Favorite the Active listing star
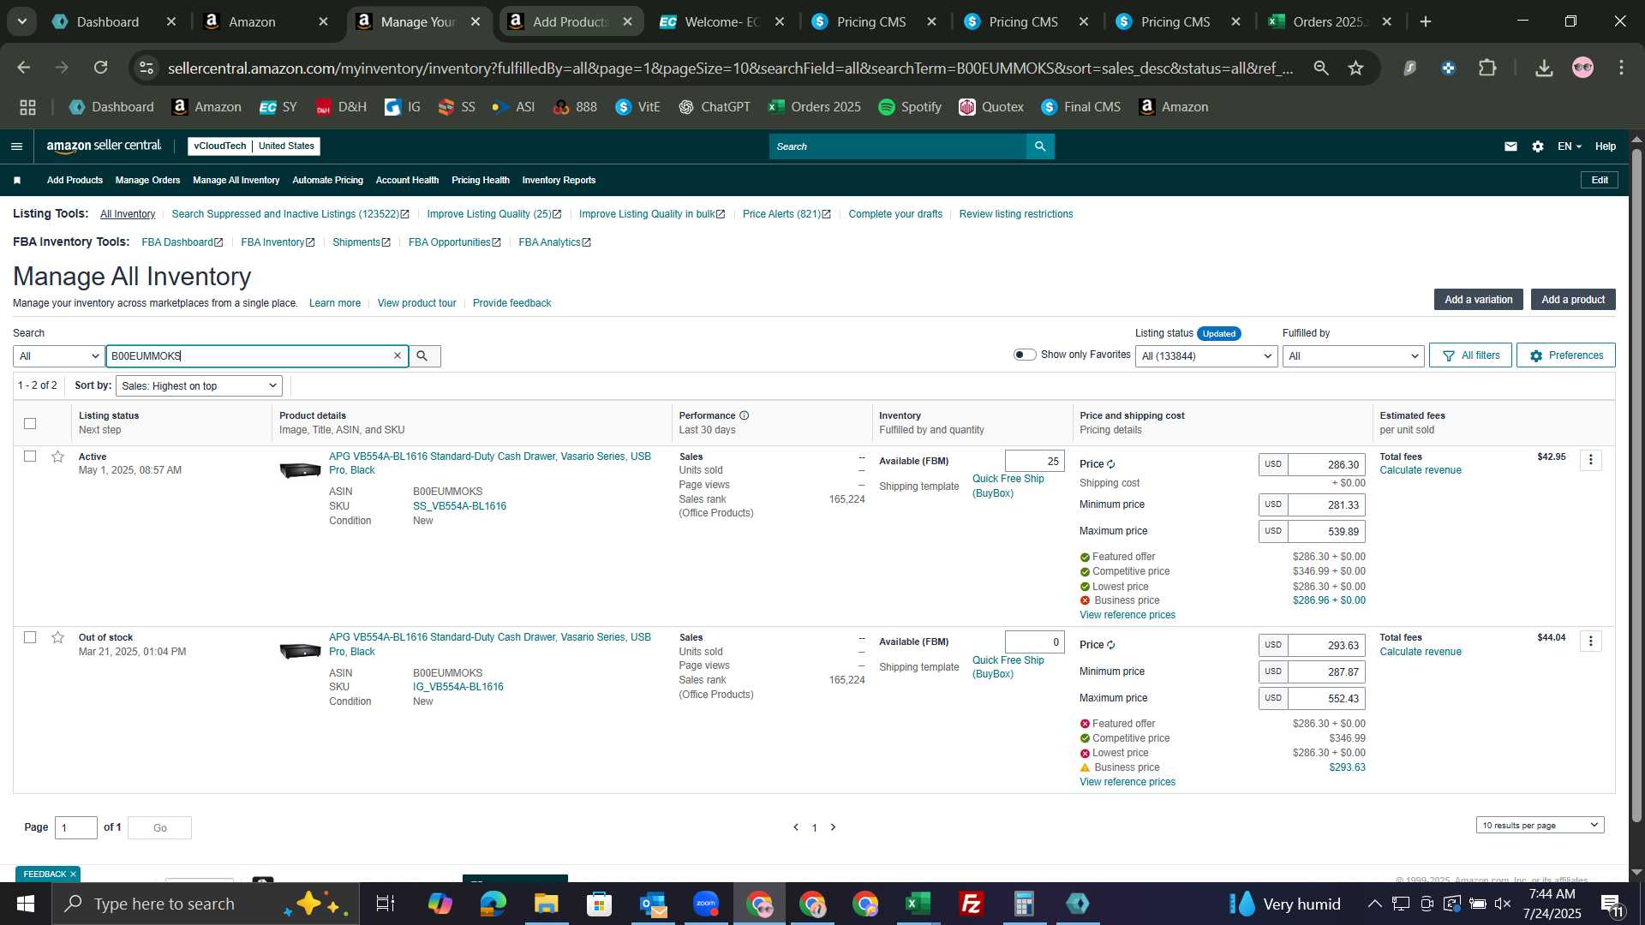The image size is (1645, 925). pyautogui.click(x=57, y=457)
